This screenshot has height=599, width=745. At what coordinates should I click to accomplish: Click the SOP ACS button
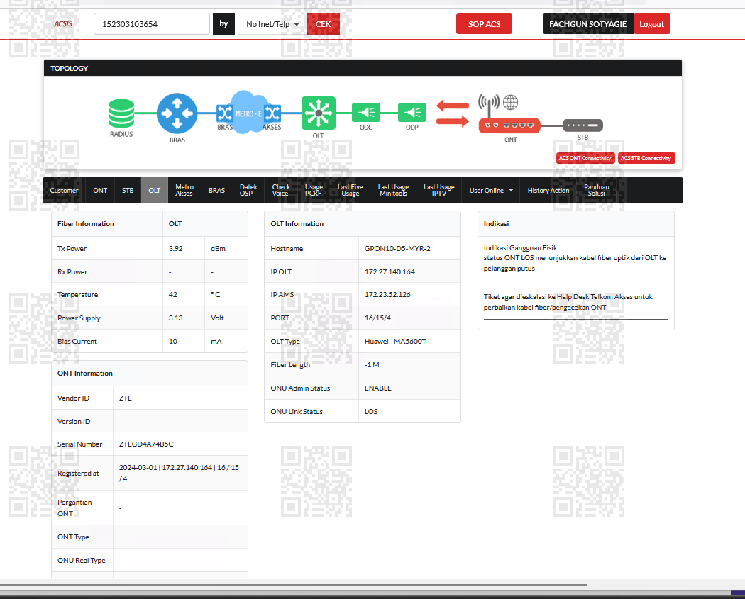click(x=484, y=23)
